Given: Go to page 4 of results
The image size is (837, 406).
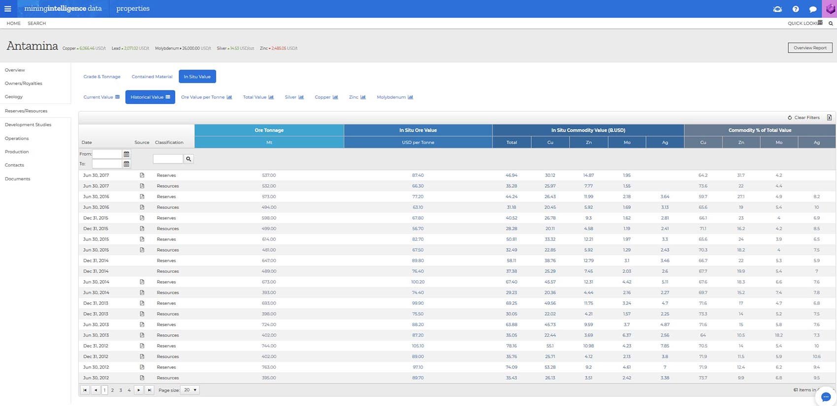Looking at the screenshot, I should pos(129,390).
